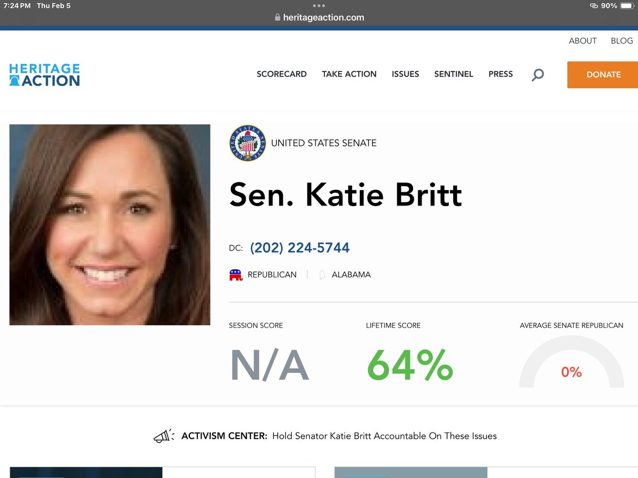Viewport: 638px width, 478px height.
Task: Click the REPUBLICAN party label
Action: click(x=272, y=275)
